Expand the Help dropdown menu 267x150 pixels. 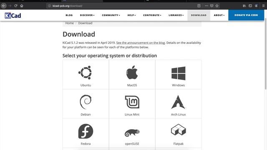click(131, 15)
